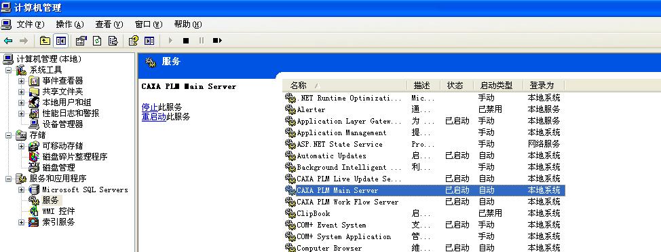This screenshot has height=252, width=661.
Task: Click the Forward arrow toolbar icon
Action: [24, 41]
